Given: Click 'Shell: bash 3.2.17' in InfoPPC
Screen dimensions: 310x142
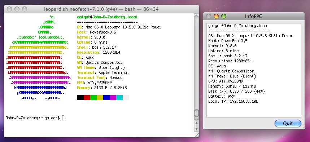Looking at the screenshot, I should click(x=228, y=56).
